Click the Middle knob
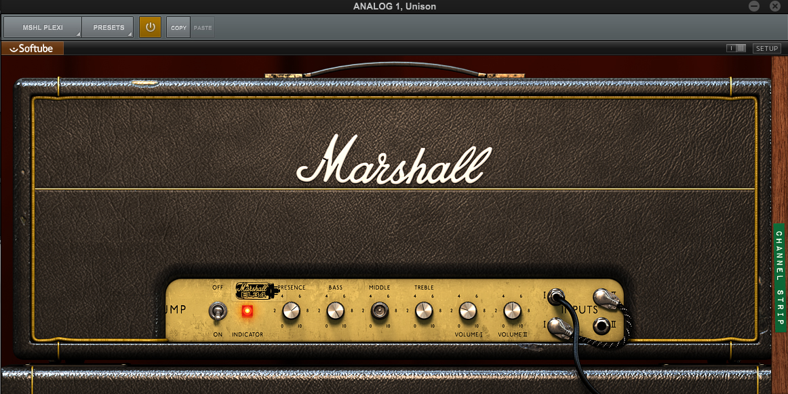788x394 pixels. pos(380,311)
